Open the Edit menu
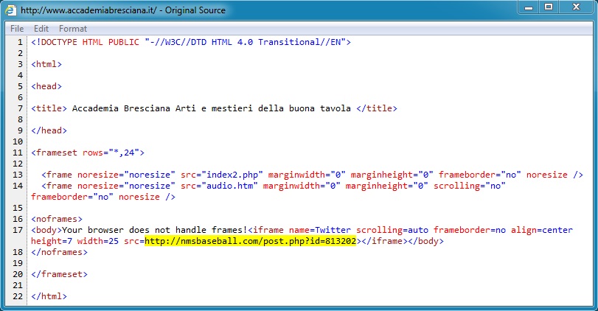The height and width of the screenshot is (311, 598). pyautogui.click(x=41, y=29)
